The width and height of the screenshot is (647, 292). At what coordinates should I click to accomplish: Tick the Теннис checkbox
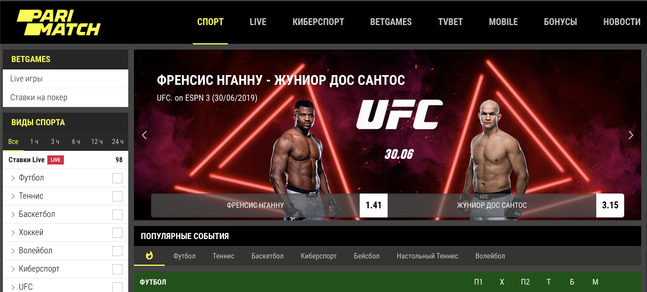[x=117, y=196]
